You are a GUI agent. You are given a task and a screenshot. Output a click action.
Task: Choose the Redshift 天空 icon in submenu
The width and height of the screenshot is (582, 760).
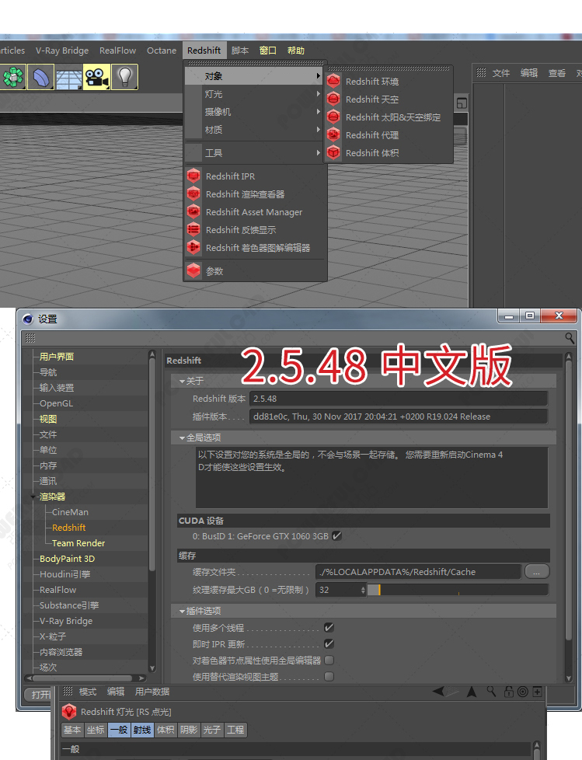tap(333, 99)
